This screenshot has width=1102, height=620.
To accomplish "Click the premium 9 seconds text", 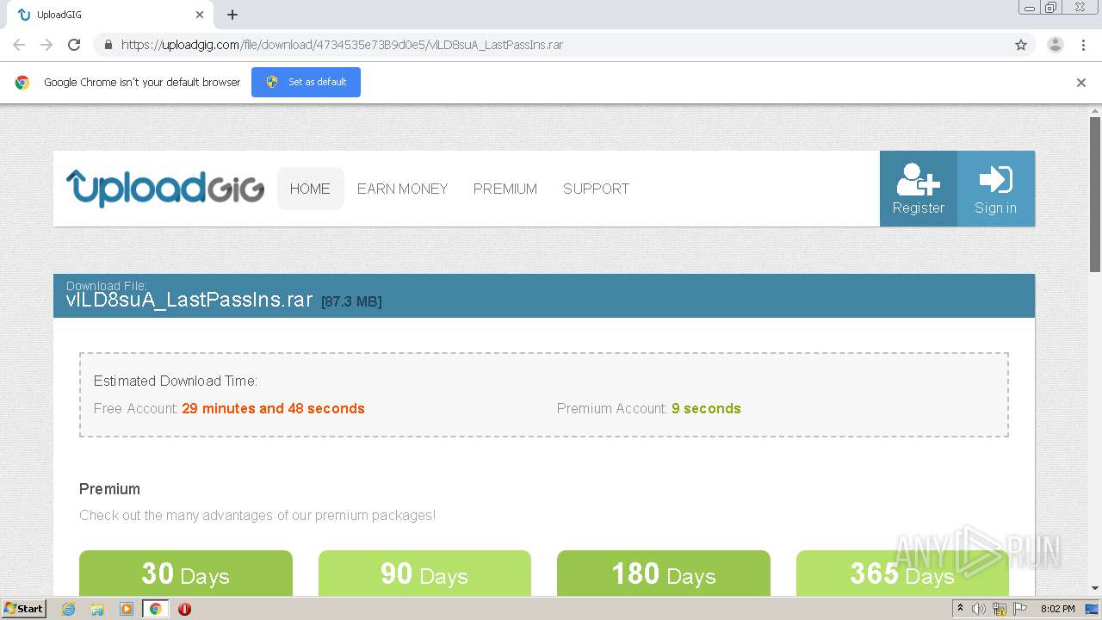I will pos(706,408).
